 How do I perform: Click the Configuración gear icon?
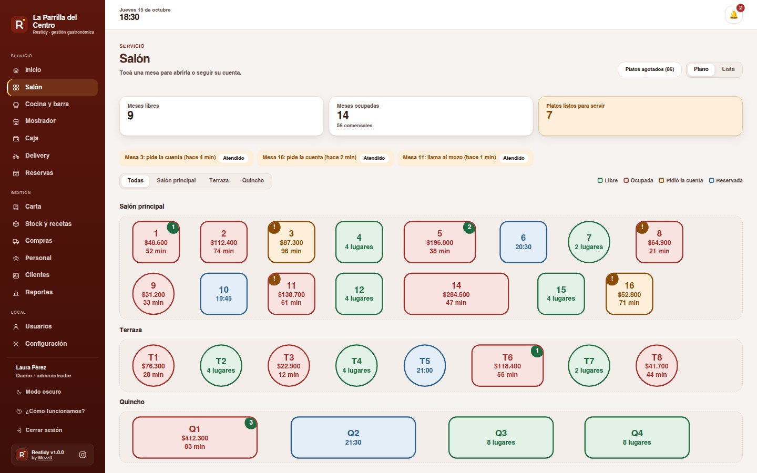click(16, 344)
